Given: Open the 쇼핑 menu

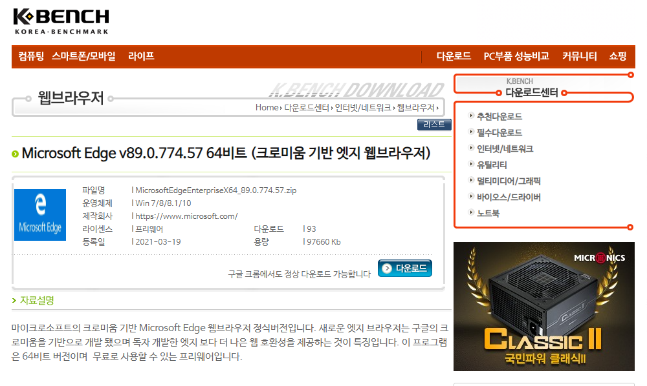Looking at the screenshot, I should 618,56.
